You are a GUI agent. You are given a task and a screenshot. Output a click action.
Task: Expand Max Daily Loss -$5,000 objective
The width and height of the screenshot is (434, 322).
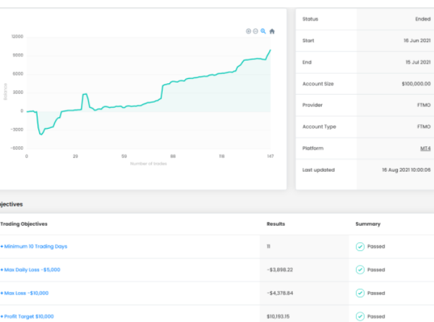pyautogui.click(x=31, y=270)
